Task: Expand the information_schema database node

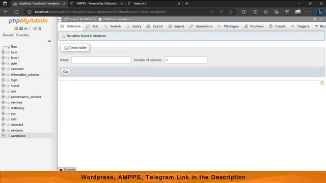Action: point(3,75)
